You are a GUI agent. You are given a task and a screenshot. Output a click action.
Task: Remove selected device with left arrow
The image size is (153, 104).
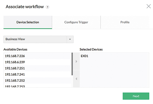[x=76, y=79]
